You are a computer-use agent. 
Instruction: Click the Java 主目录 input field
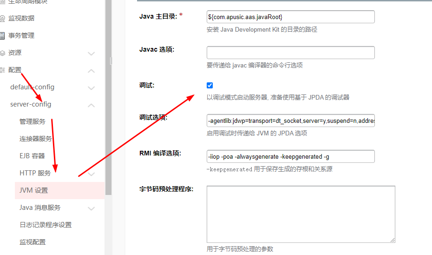(x=291, y=17)
